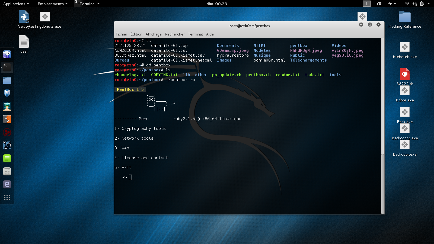The width and height of the screenshot is (434, 244).
Task: Expand the Applications menu dropdown
Action: click(16, 4)
